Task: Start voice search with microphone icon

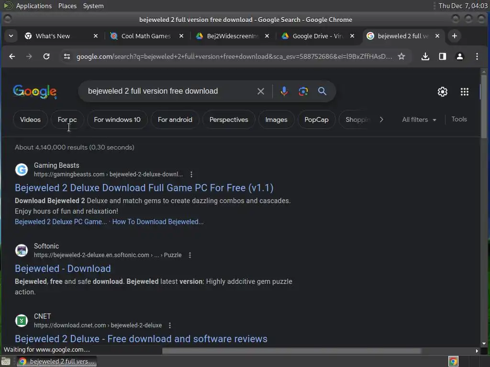Action: point(284,91)
